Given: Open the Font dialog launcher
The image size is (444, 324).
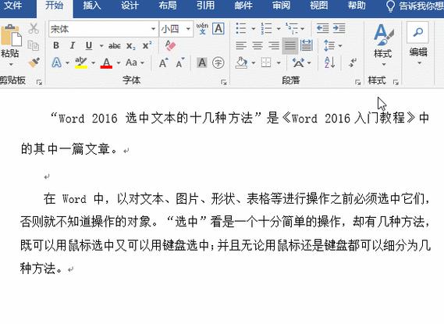Looking at the screenshot, I should coord(224,83).
